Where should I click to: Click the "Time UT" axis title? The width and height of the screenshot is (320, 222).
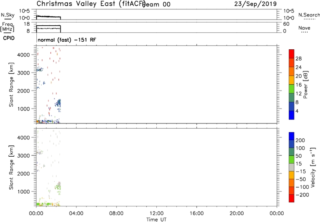coord(156,220)
